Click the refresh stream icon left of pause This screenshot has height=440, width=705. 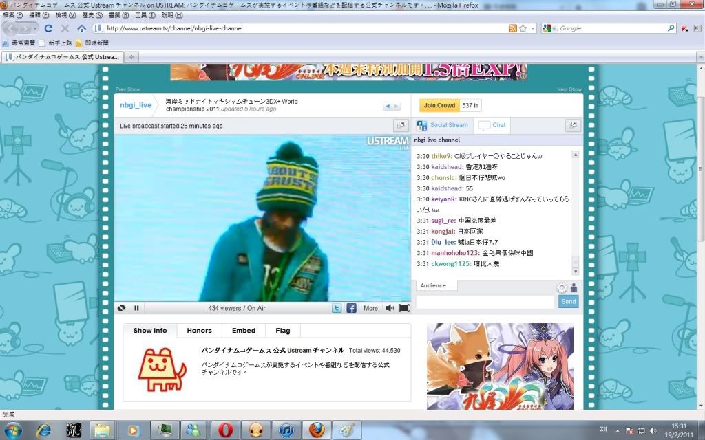pos(121,308)
